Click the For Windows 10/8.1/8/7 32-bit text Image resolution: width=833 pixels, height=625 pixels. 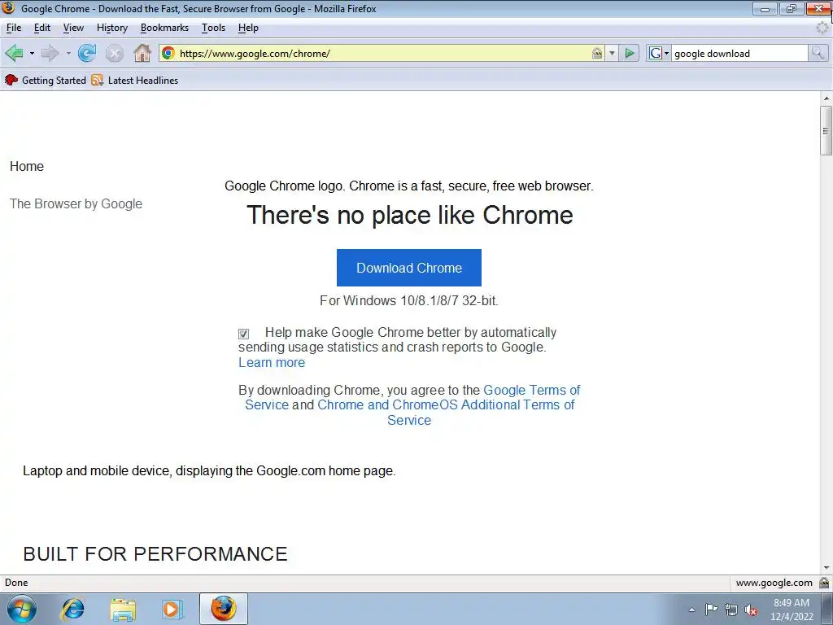click(x=409, y=301)
